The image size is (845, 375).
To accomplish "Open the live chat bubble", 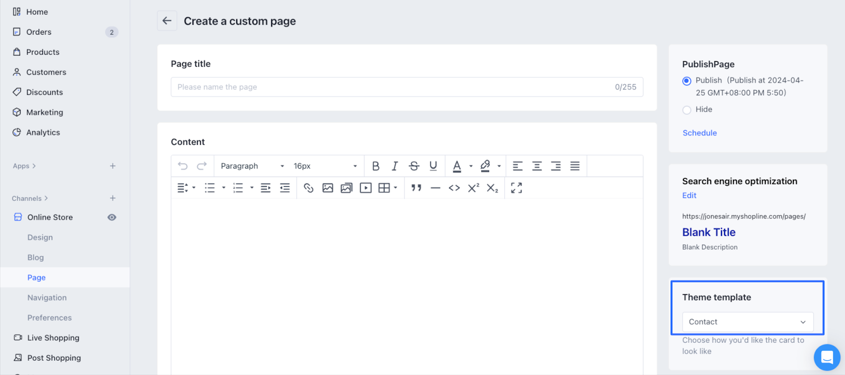I will (x=827, y=357).
